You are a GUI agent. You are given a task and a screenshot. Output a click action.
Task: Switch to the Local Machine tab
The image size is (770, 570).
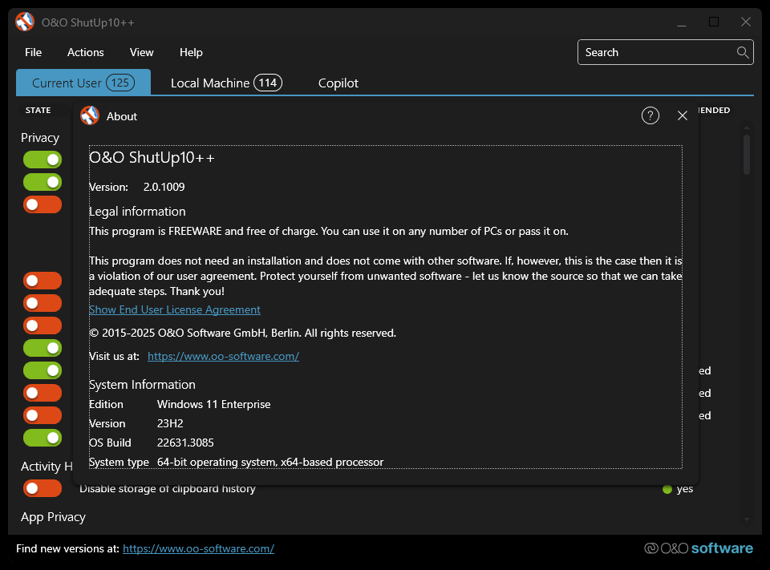tap(226, 83)
